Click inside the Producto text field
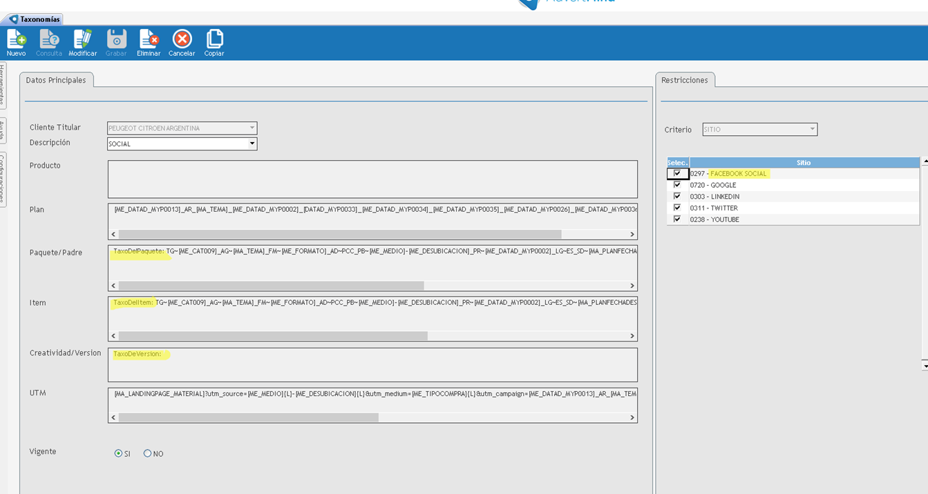The image size is (928, 494). click(372, 179)
